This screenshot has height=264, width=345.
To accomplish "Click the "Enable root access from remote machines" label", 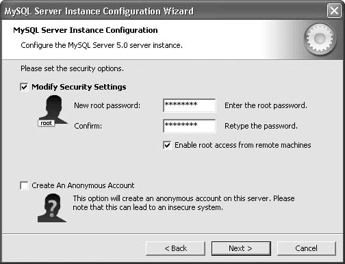I will [243, 145].
